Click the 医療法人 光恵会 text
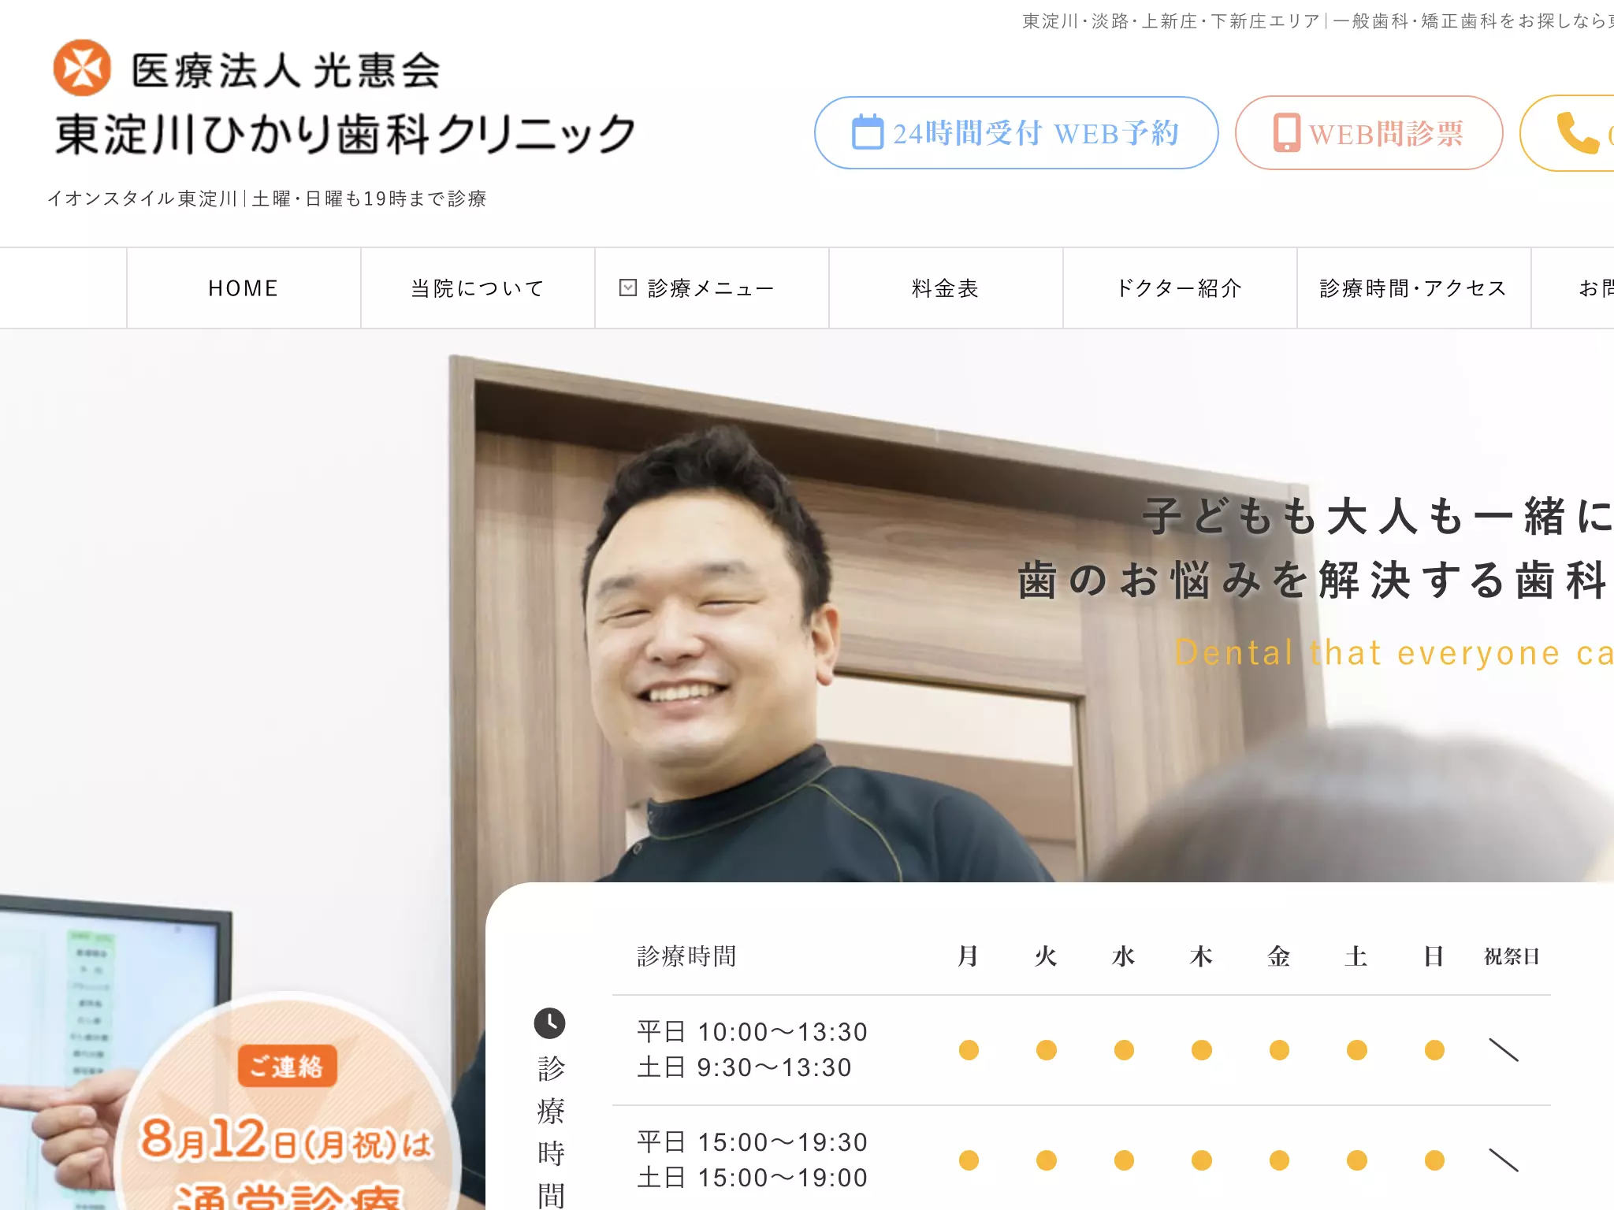The height and width of the screenshot is (1210, 1614). coord(285,70)
